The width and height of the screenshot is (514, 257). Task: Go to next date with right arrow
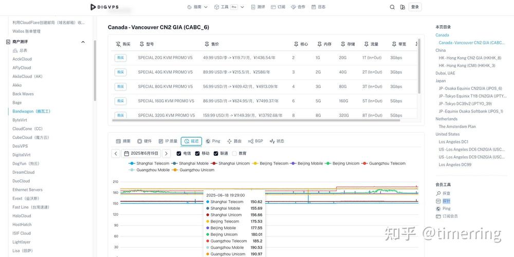coord(166,153)
